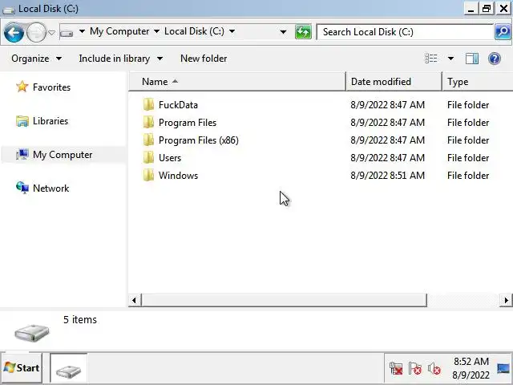Select Network in navigation pane
Screen dimensions: 513x385
click(x=50, y=188)
